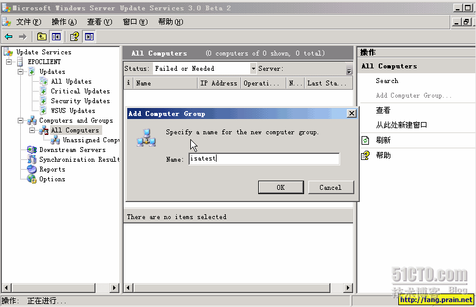Viewport: 476px width, 307px height.
Task: Sort by the IP Address column header
Action: [x=219, y=83]
